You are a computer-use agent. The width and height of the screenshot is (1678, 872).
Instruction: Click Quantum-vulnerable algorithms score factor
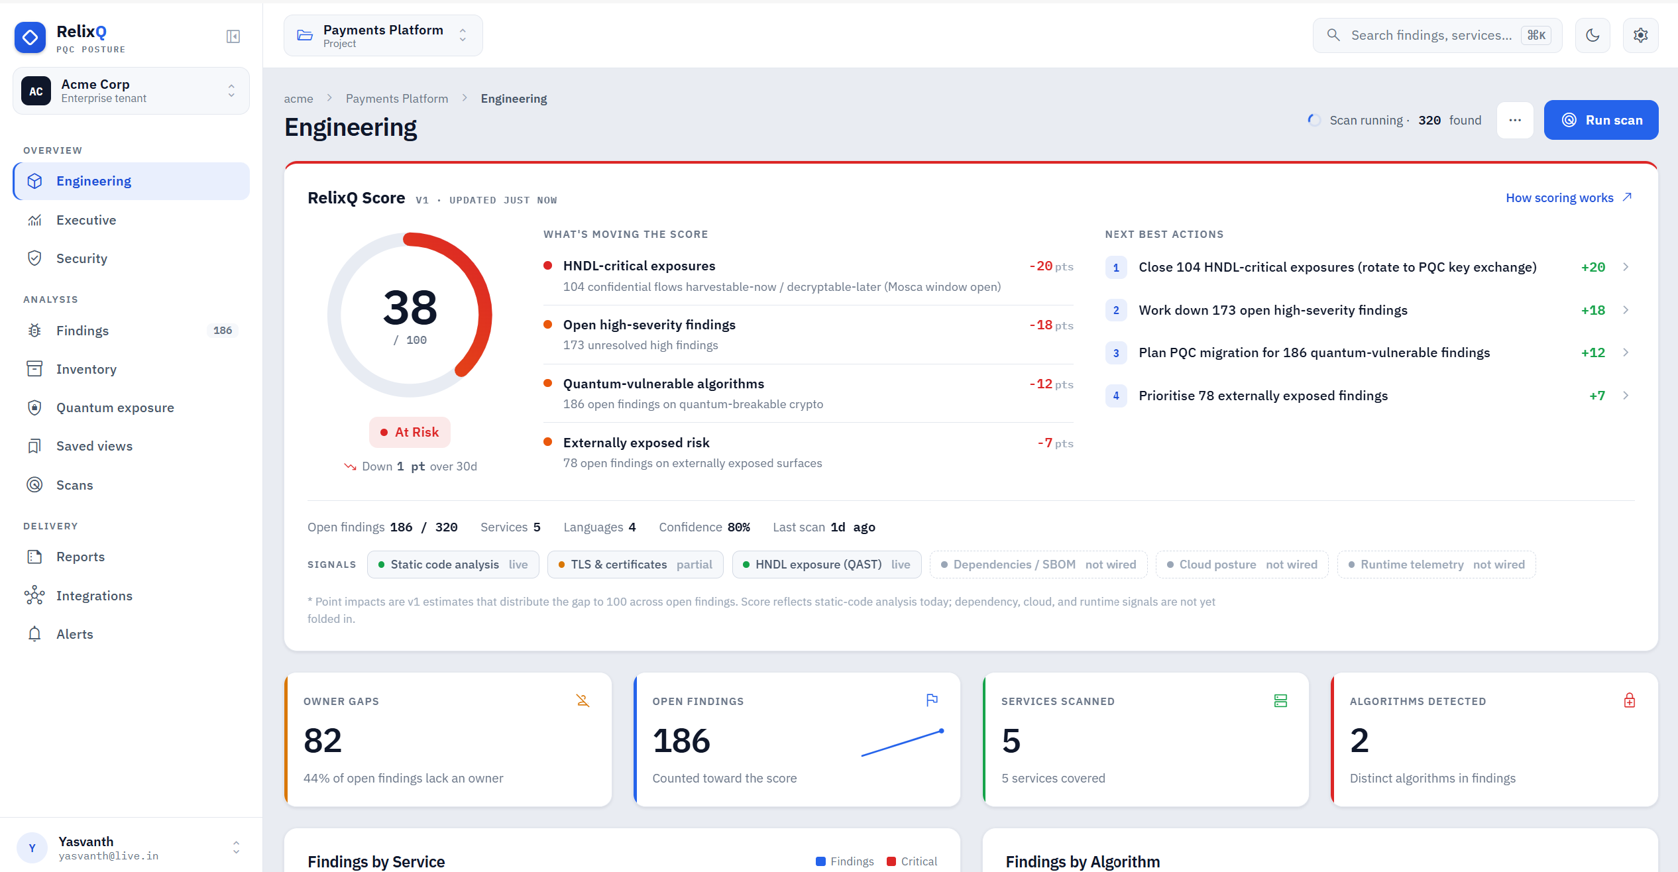808,394
